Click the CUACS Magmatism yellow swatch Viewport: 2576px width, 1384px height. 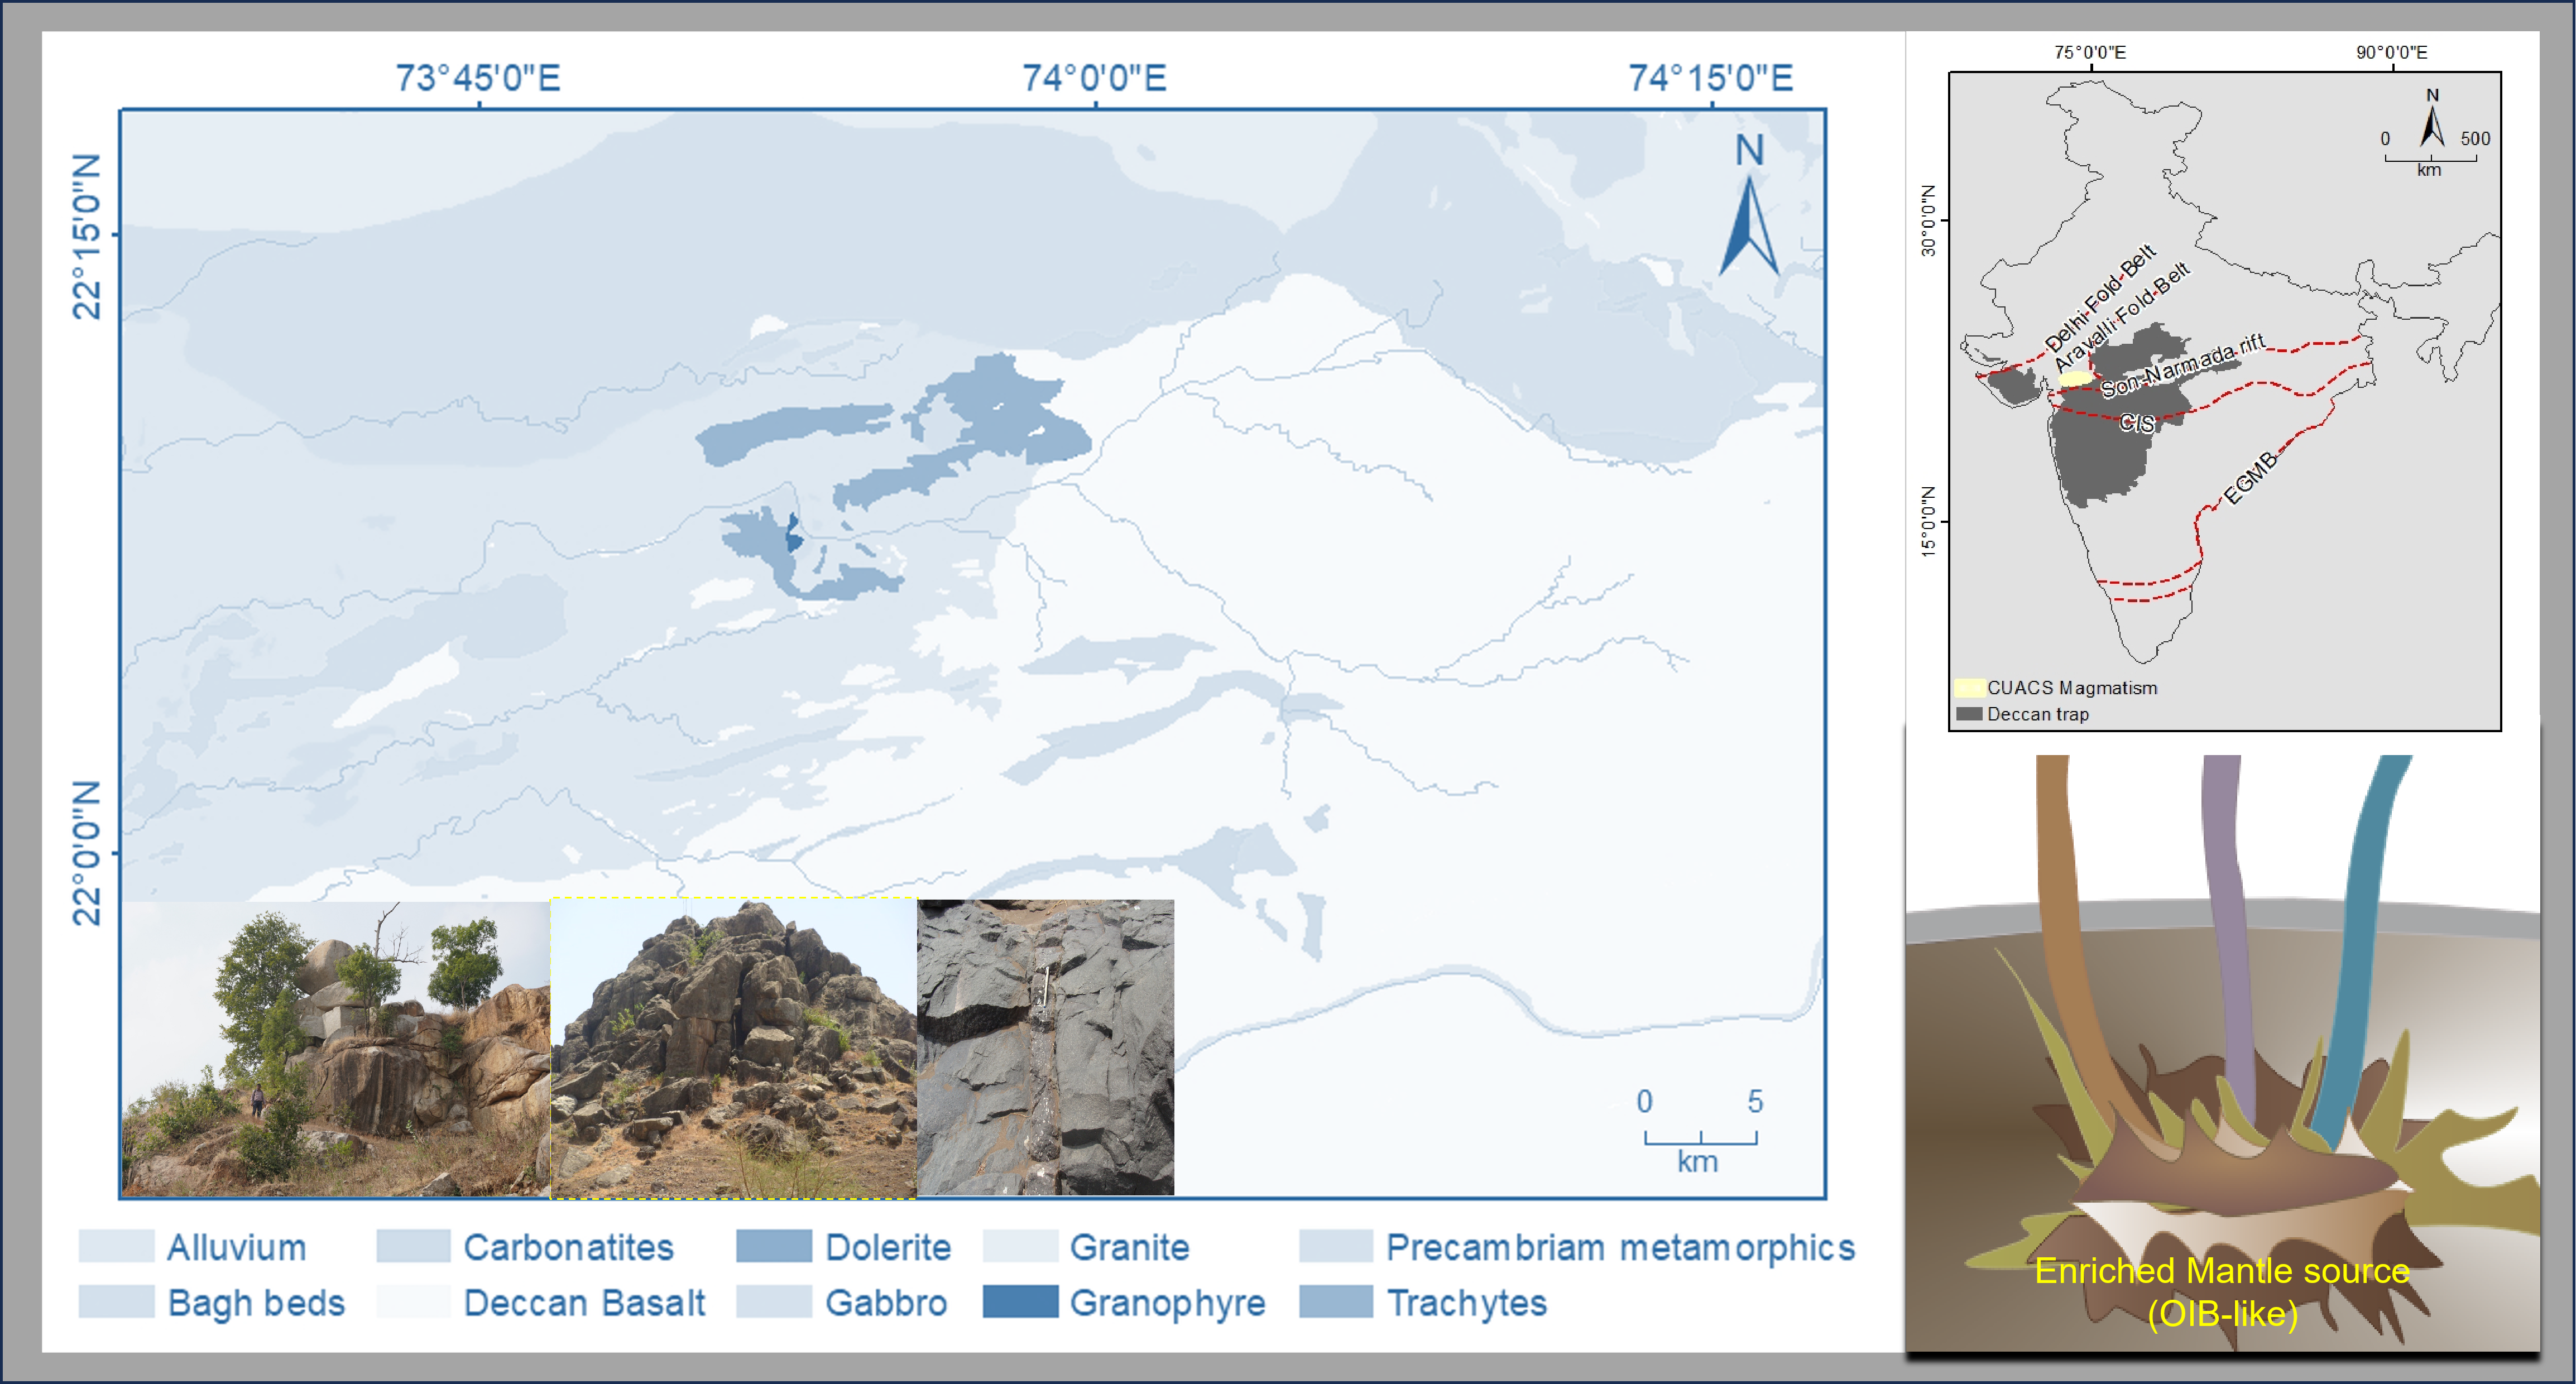click(x=1969, y=688)
